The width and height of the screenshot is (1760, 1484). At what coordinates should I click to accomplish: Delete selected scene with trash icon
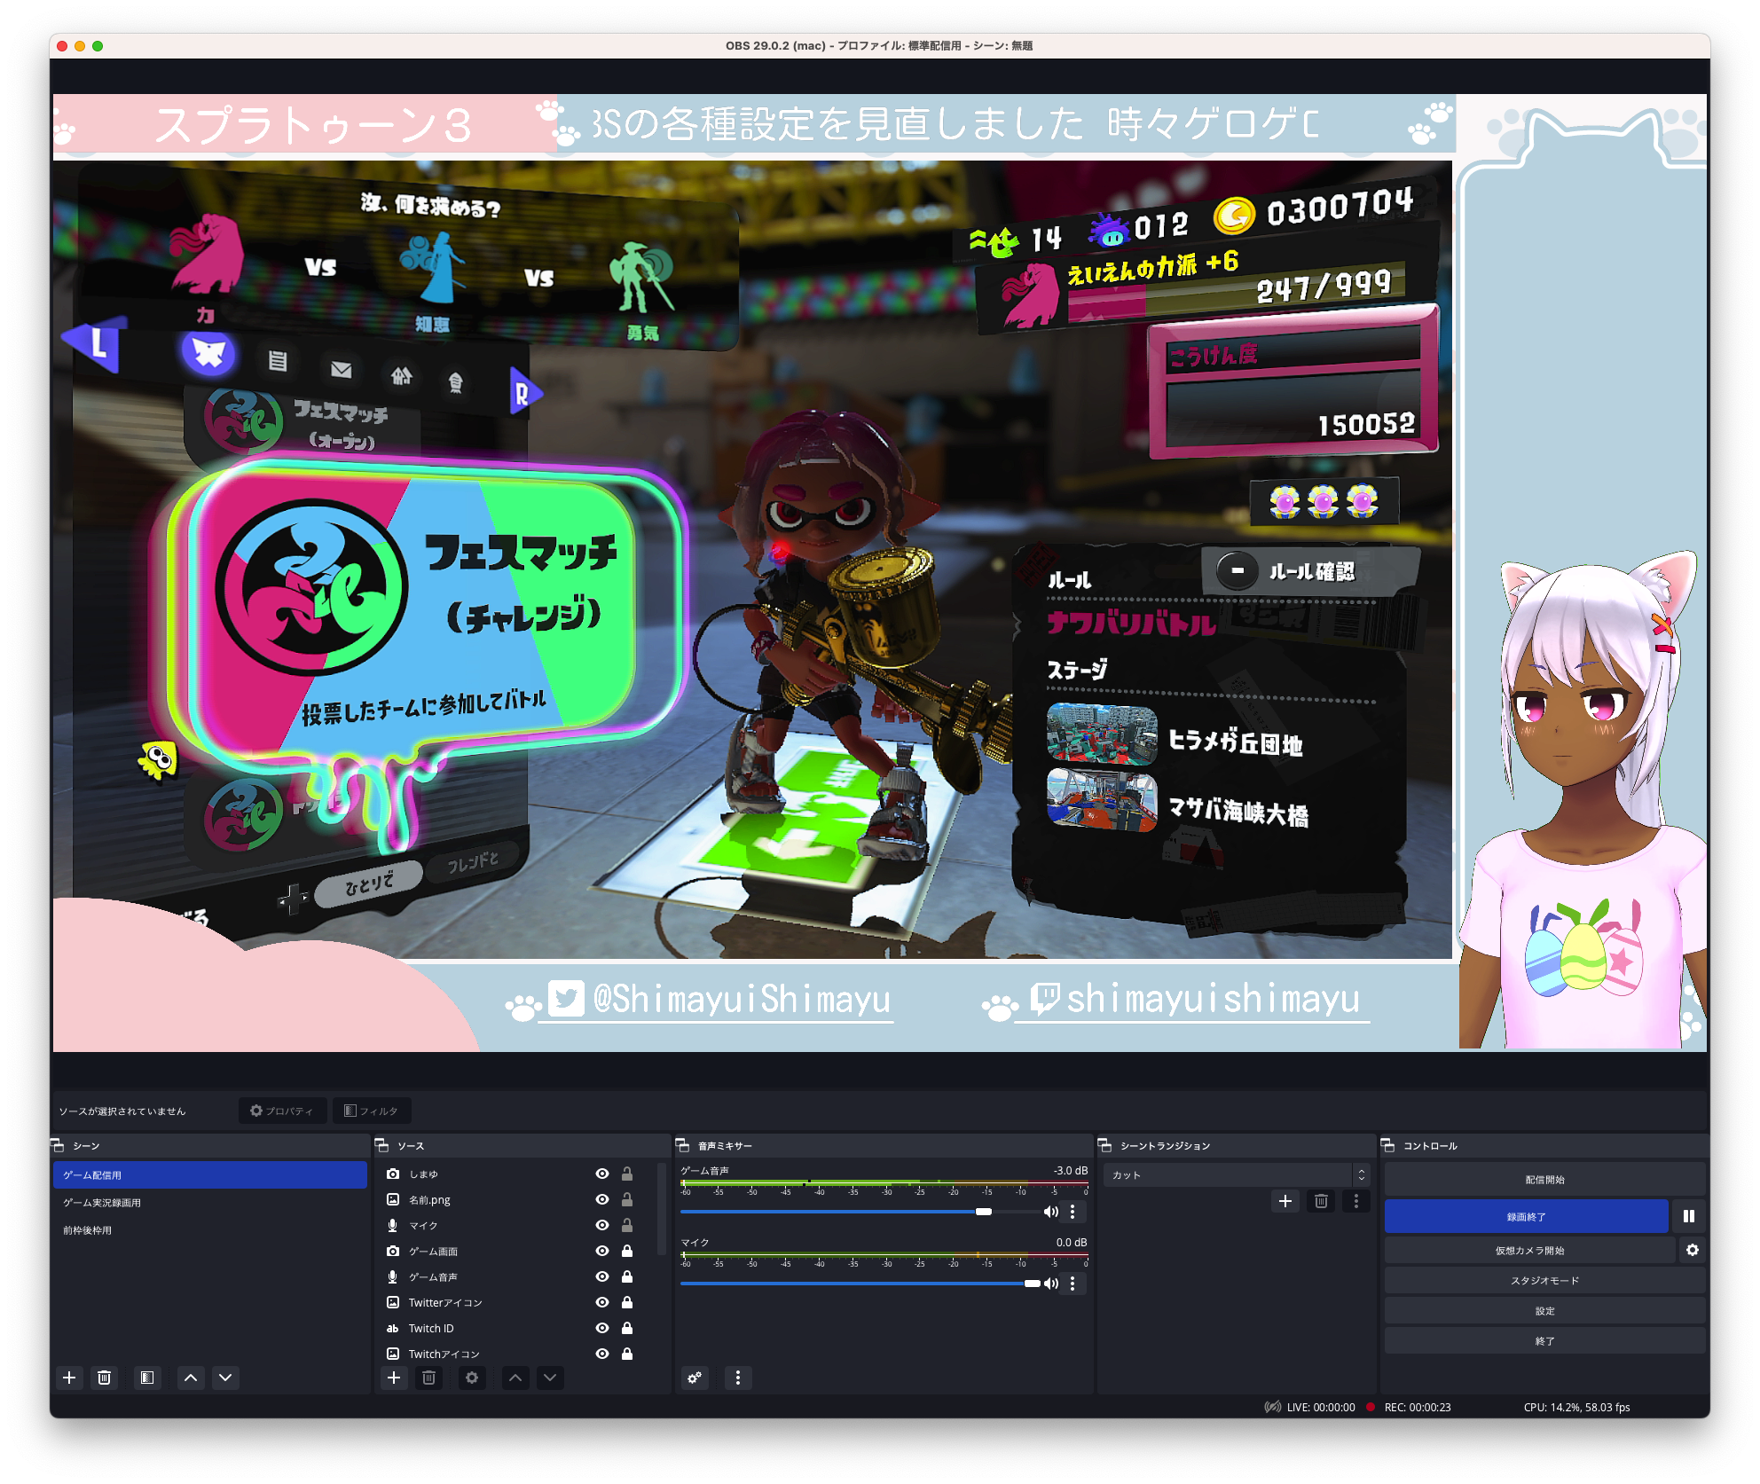tap(104, 1378)
